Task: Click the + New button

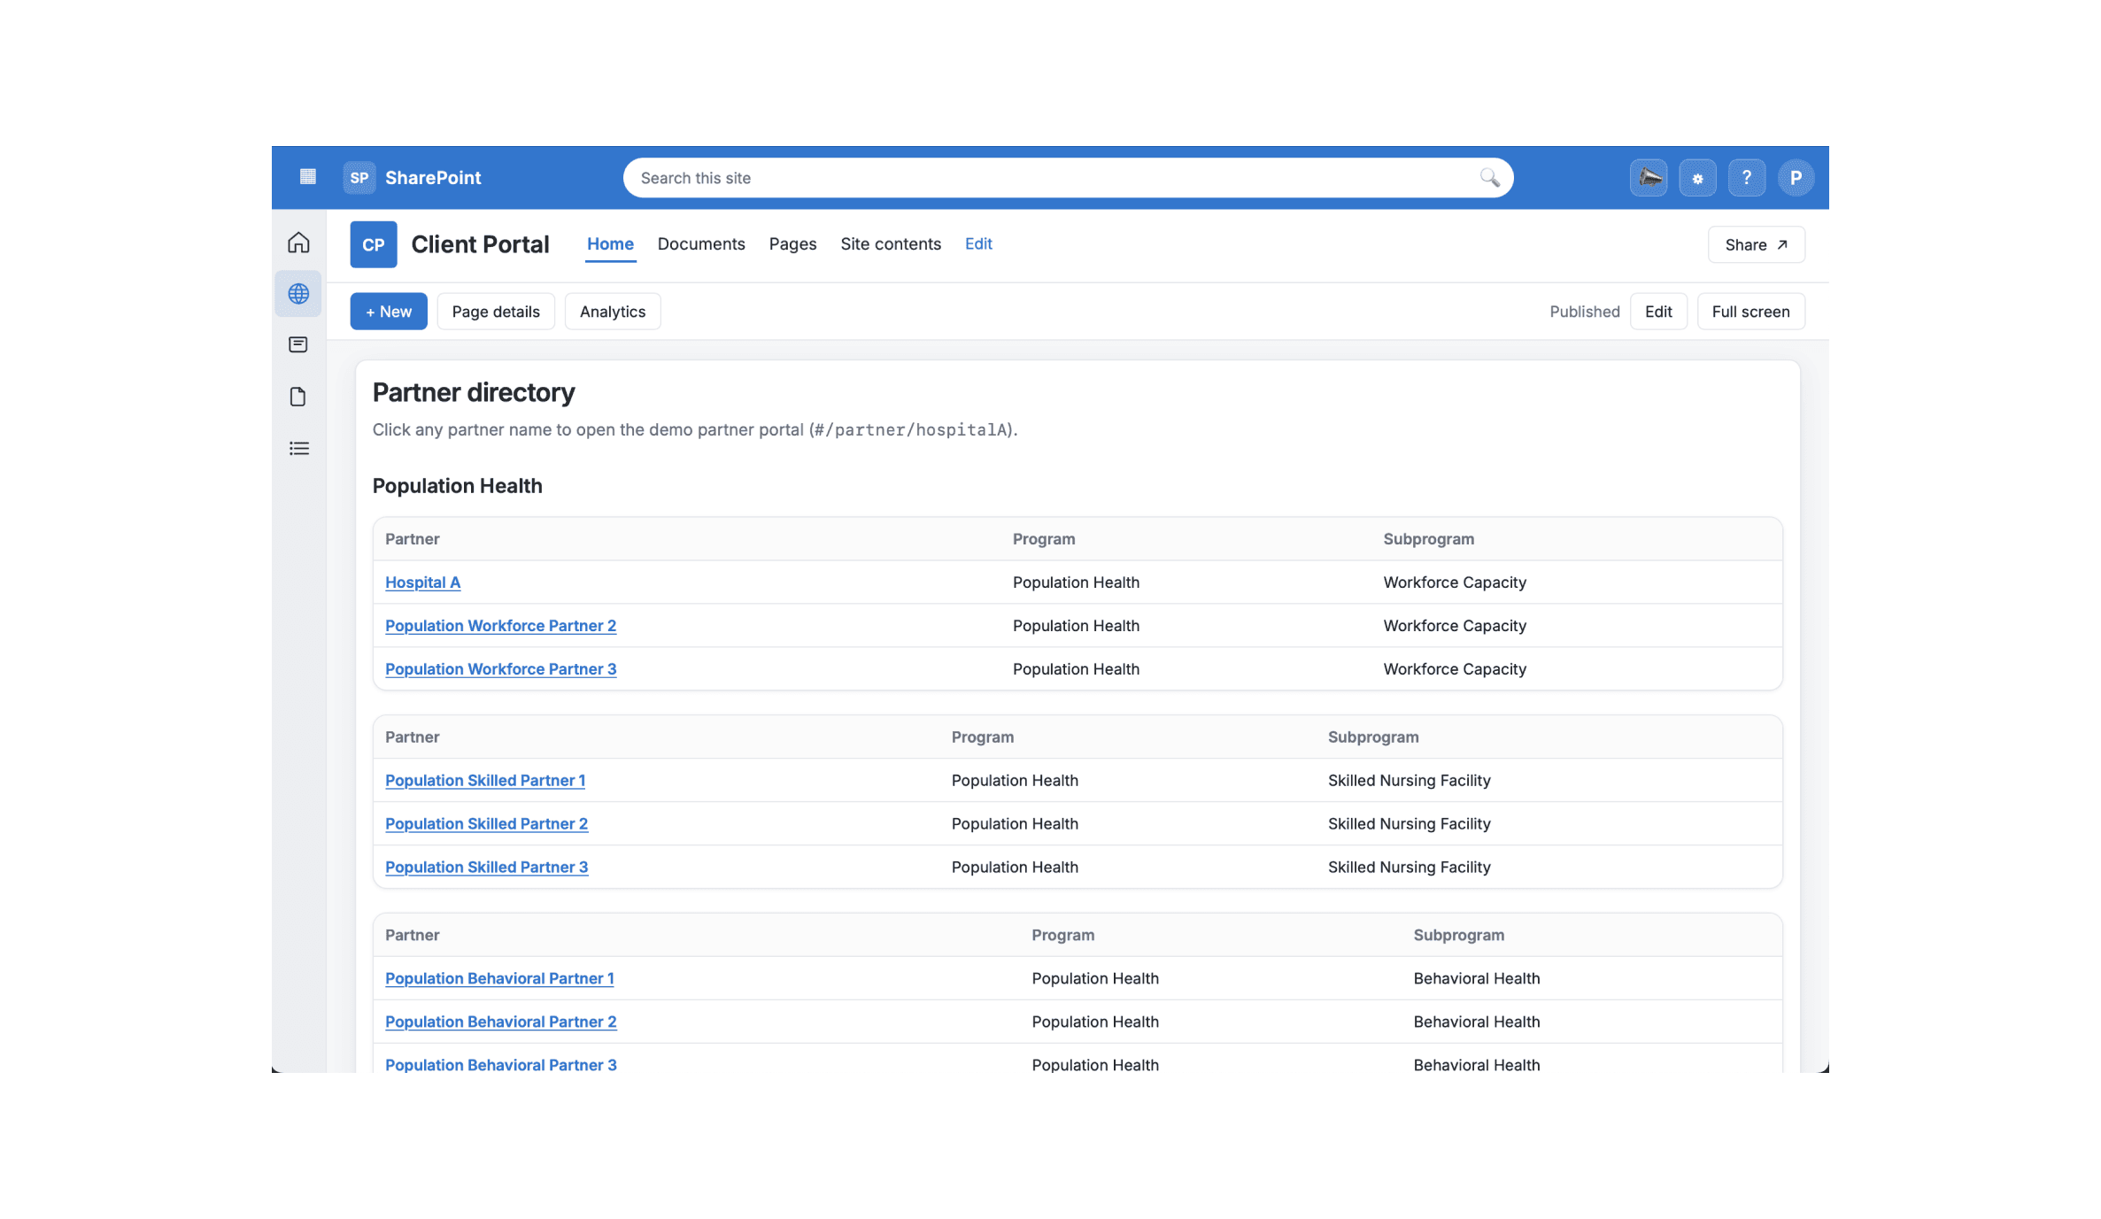Action: pyautogui.click(x=389, y=312)
